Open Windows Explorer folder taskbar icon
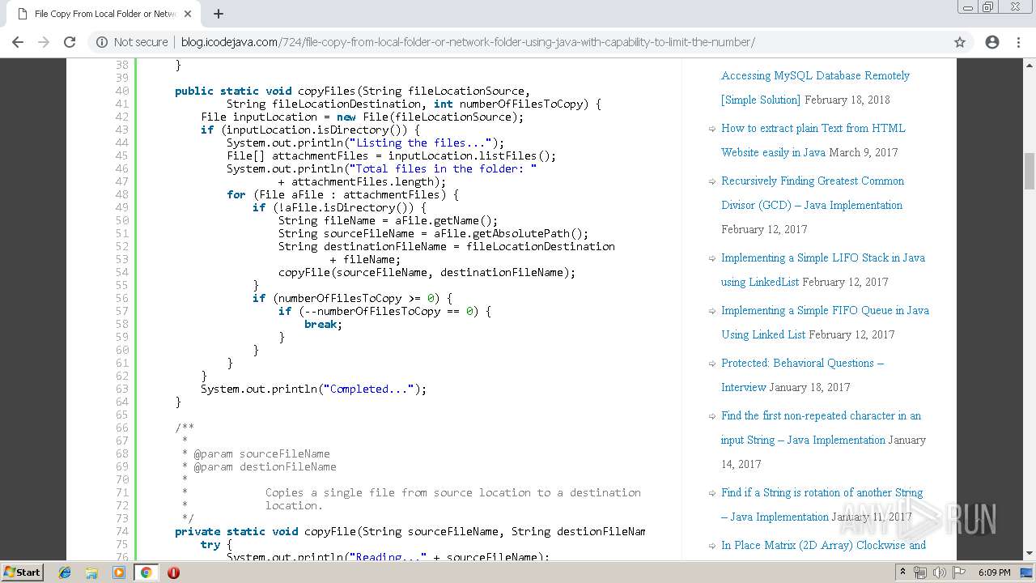The image size is (1036, 583). [x=91, y=572]
